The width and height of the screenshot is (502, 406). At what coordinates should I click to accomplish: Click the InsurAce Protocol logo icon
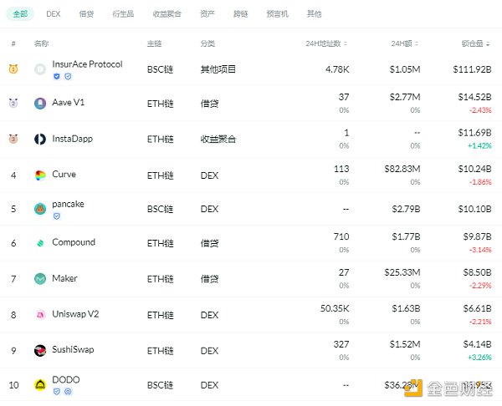tap(39, 69)
